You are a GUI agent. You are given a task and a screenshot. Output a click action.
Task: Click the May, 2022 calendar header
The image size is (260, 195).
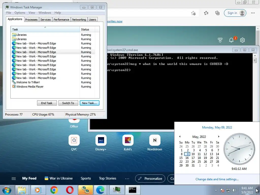pyautogui.click(x=199, y=137)
